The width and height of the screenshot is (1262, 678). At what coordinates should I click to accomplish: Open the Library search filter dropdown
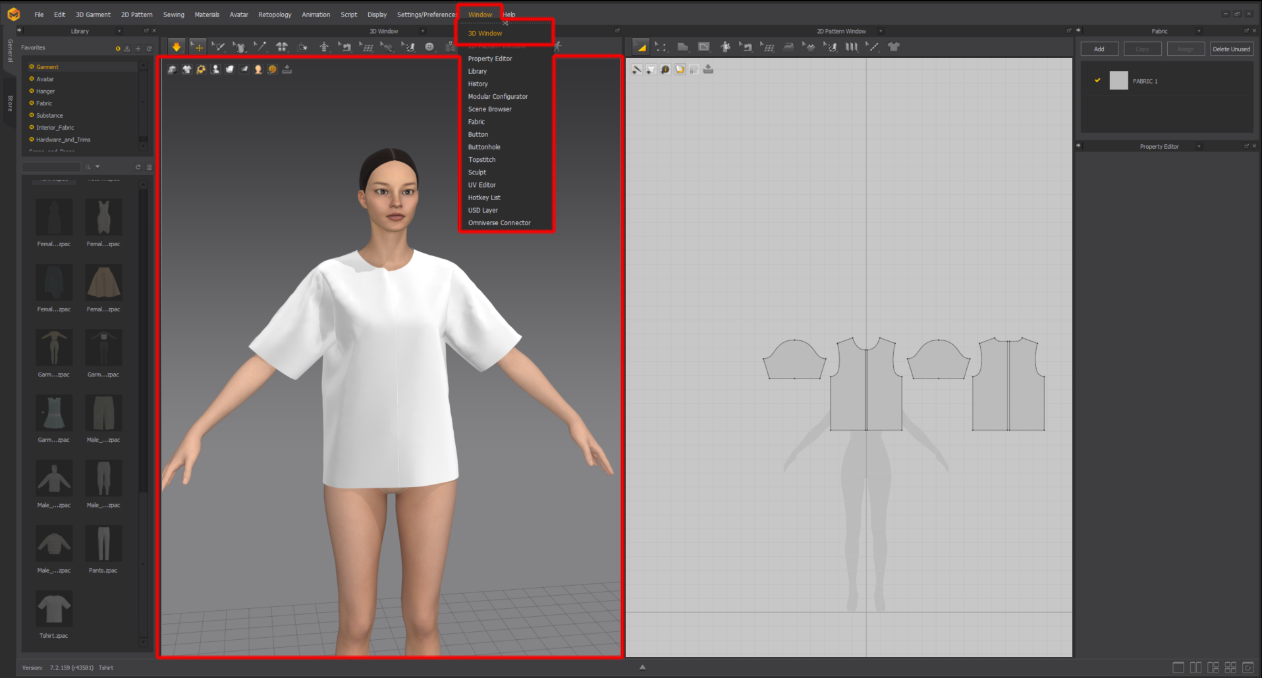(x=97, y=167)
